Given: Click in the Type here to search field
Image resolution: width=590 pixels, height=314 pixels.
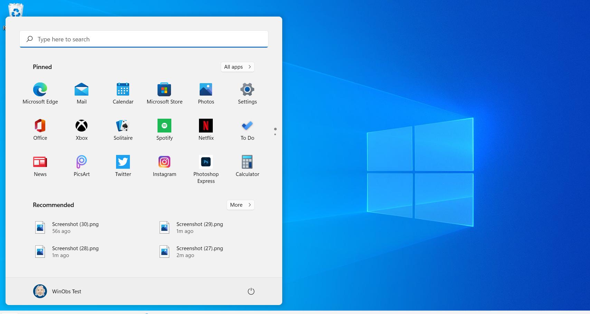Looking at the screenshot, I should point(144,39).
